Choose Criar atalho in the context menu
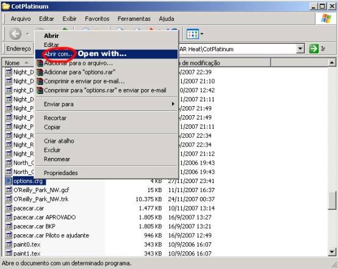This screenshot has width=338, height=269. [x=107, y=141]
